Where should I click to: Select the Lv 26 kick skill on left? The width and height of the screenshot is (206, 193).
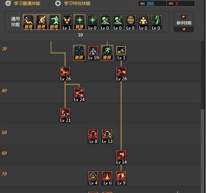[x=65, y=74]
